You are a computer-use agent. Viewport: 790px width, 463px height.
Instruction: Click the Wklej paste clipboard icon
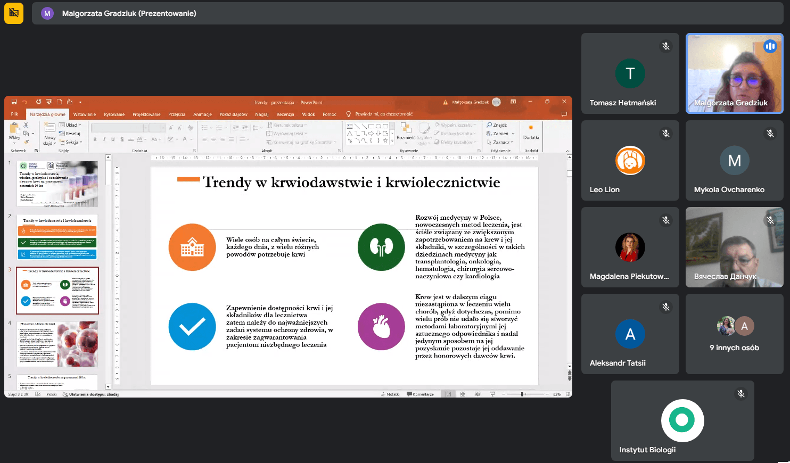point(14,128)
